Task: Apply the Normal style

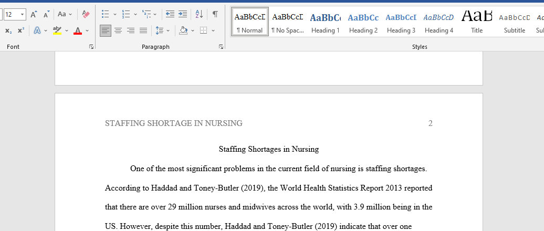Action: (249, 22)
